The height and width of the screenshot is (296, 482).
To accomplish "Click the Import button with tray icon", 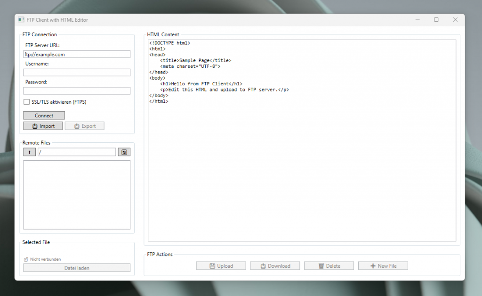I will [x=43, y=126].
